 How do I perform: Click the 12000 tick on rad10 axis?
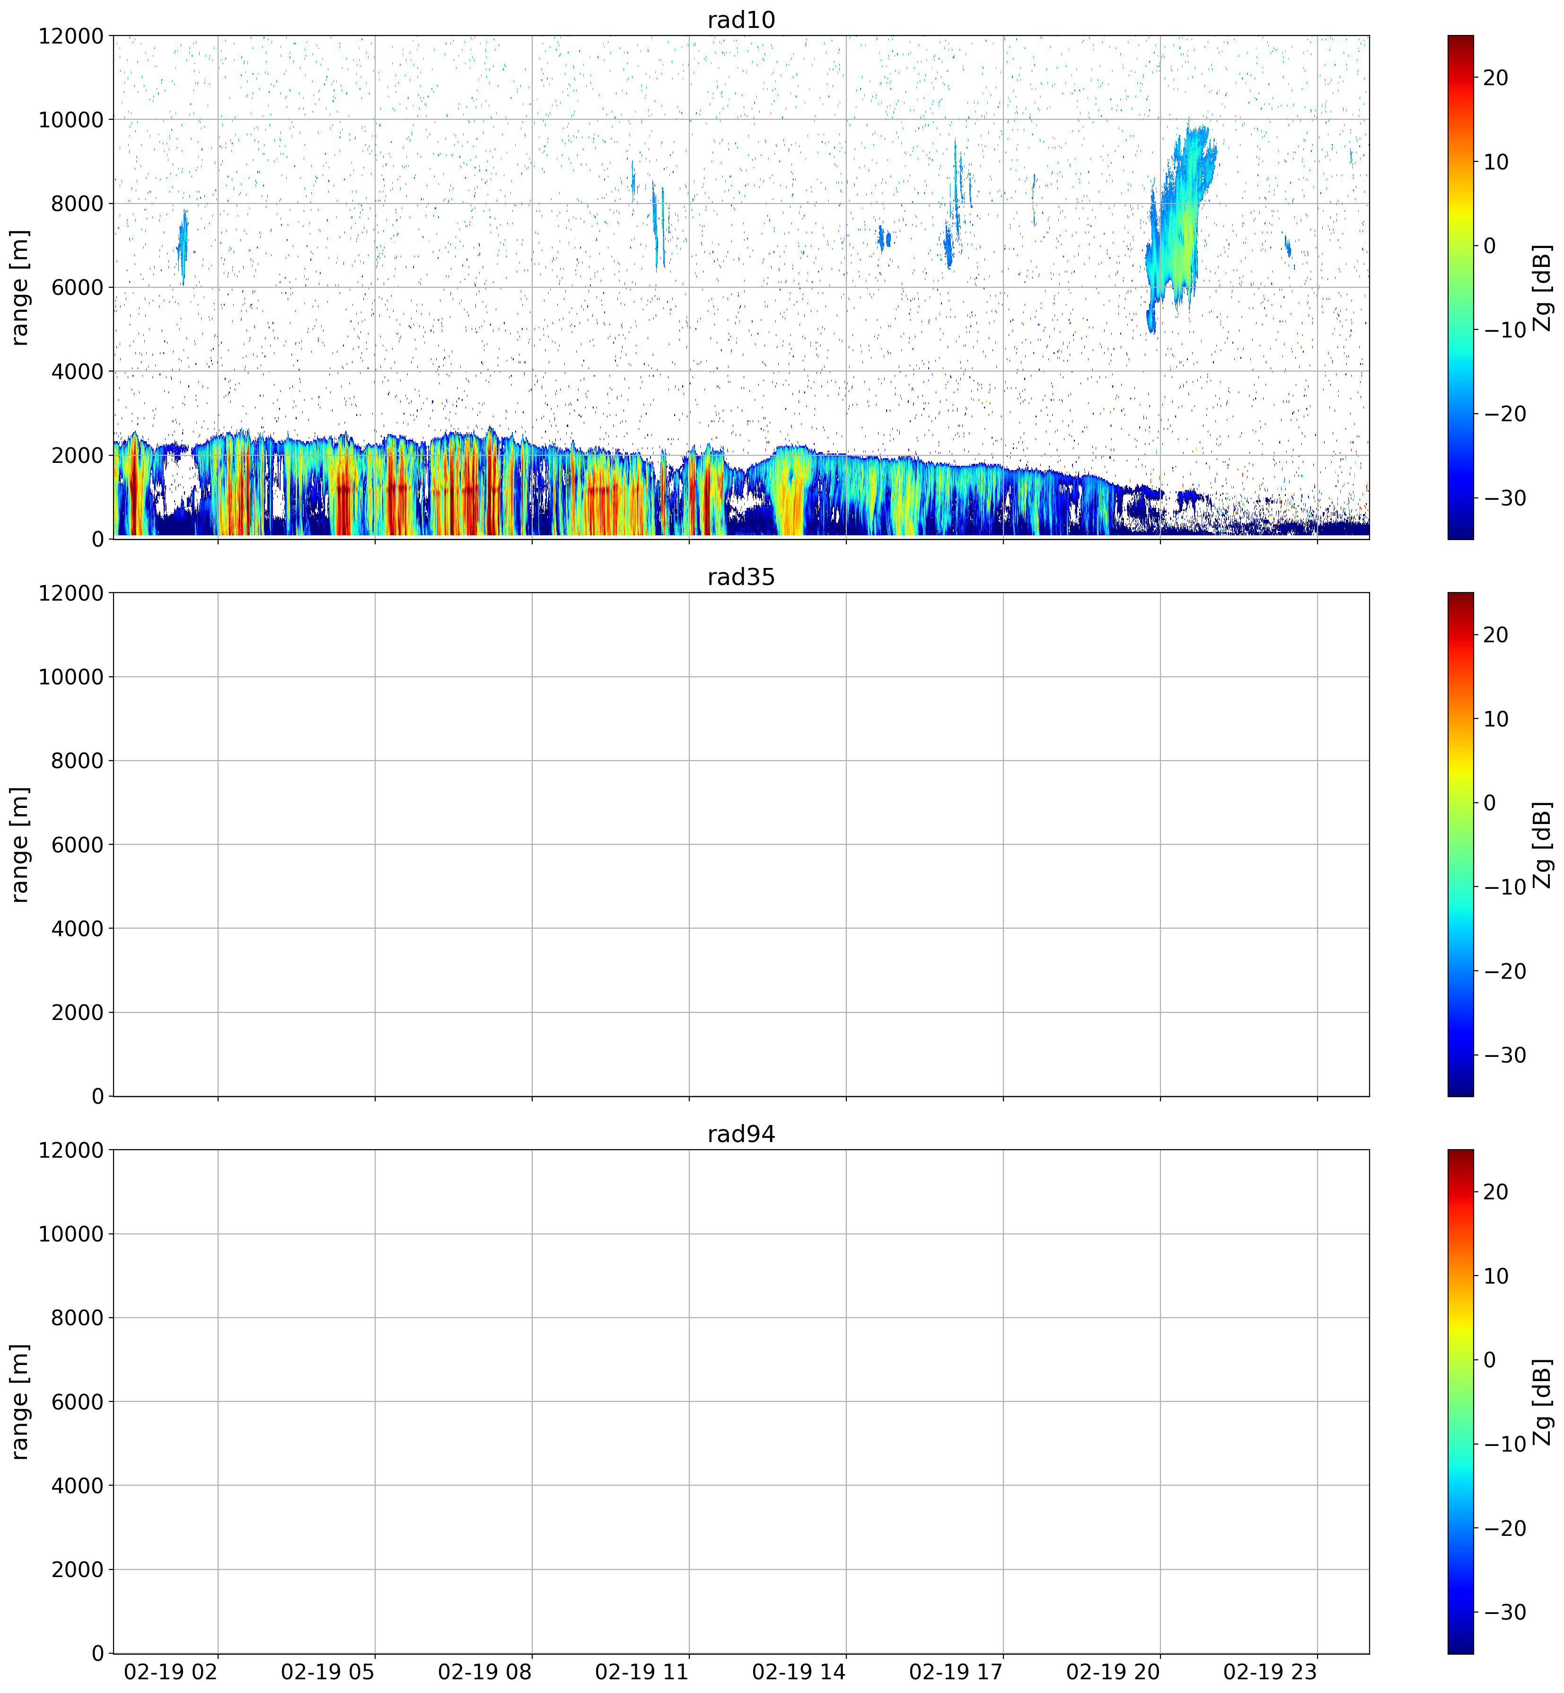point(71,36)
